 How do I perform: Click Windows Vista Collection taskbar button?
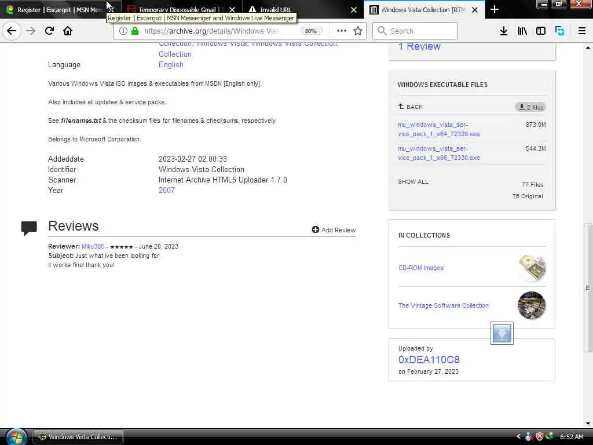[78, 437]
